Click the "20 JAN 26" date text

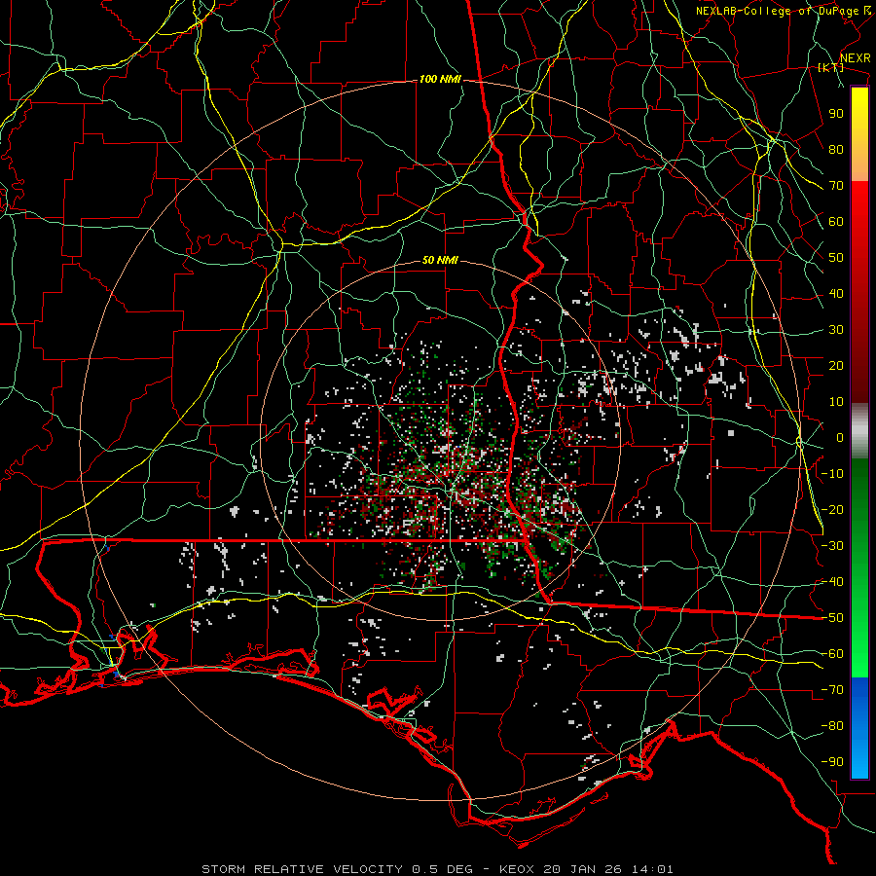coord(583,869)
